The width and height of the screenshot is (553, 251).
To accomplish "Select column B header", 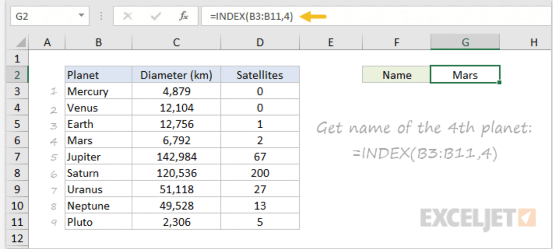I will click(98, 43).
